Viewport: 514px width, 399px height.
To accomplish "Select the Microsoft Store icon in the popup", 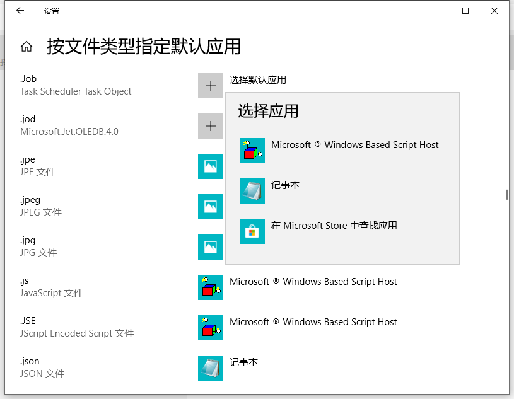I will click(252, 231).
